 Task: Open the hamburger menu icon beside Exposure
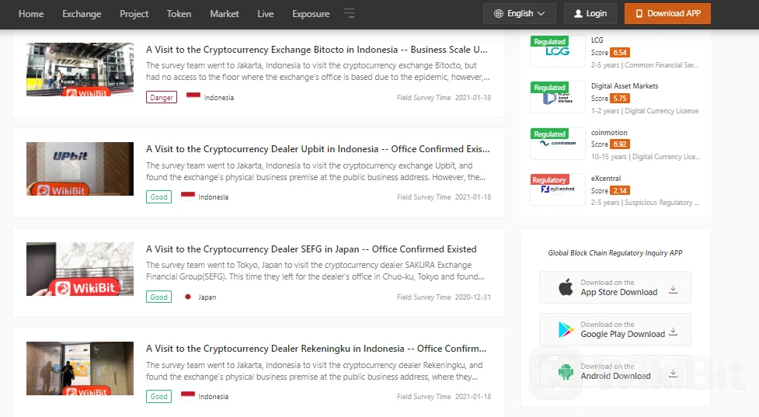tap(350, 14)
